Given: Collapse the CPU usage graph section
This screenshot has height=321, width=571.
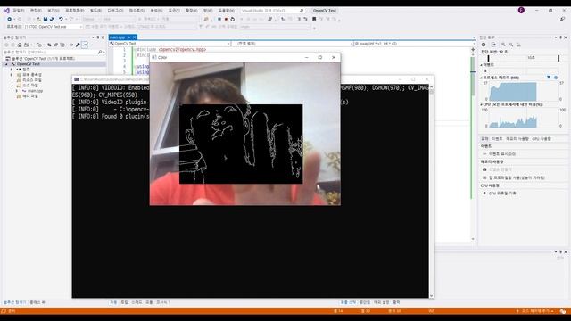Looking at the screenshot, I should point(482,104).
